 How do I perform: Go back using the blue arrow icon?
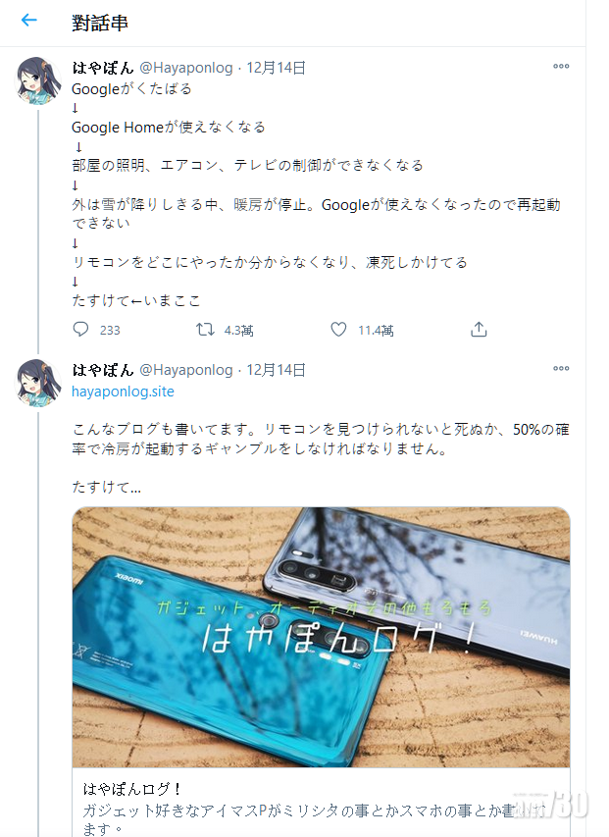(x=28, y=21)
